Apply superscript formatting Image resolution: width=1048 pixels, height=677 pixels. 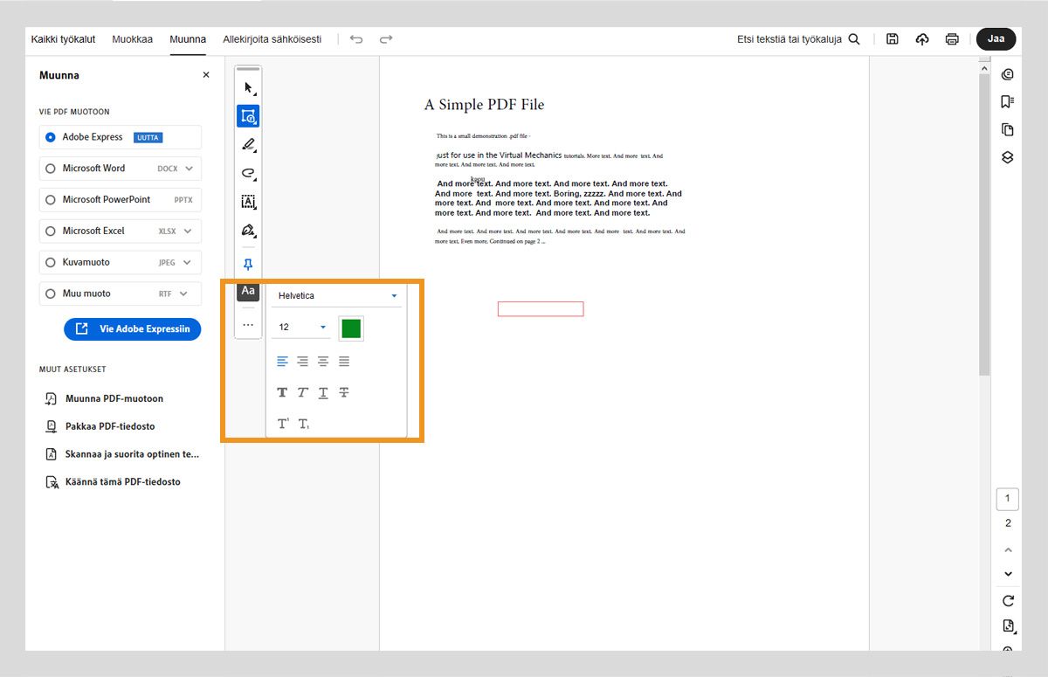pos(283,424)
